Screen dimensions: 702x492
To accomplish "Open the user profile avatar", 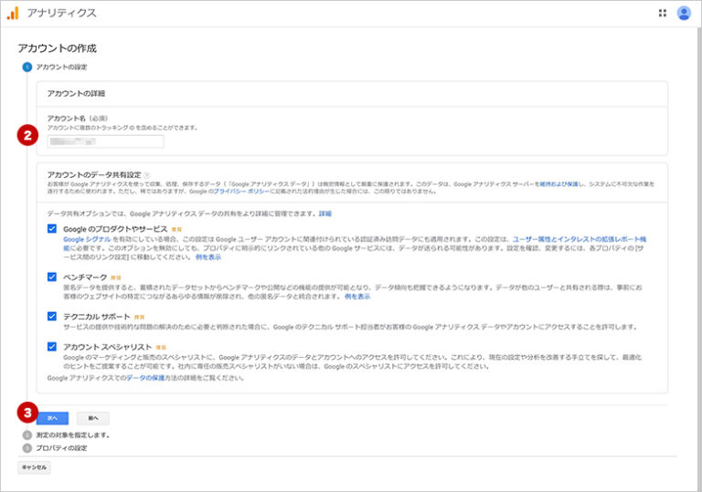I will 683,13.
